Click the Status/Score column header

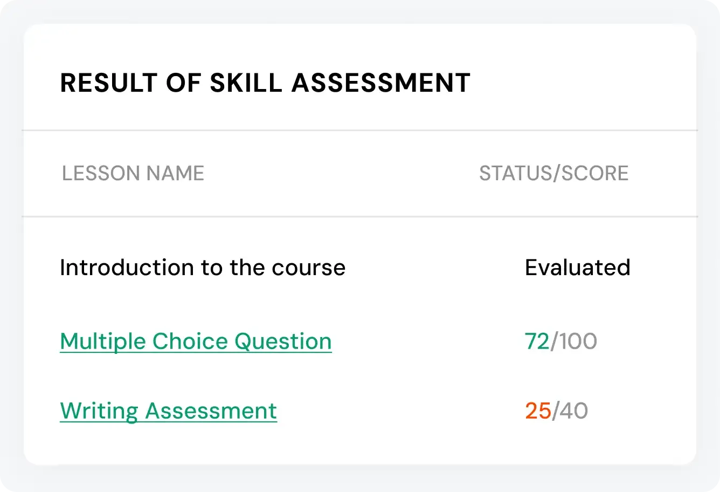[553, 174]
